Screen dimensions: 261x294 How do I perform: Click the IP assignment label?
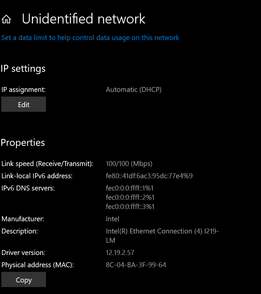coord(23,90)
